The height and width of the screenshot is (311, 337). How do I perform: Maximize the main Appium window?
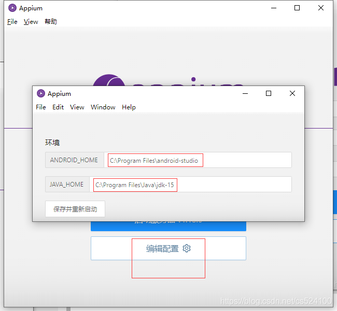pos(297,8)
